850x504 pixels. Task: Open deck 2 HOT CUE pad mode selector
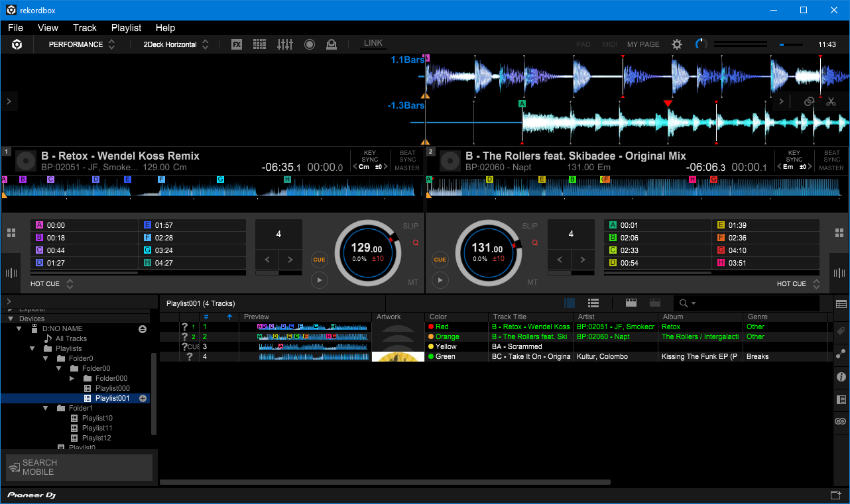click(798, 284)
